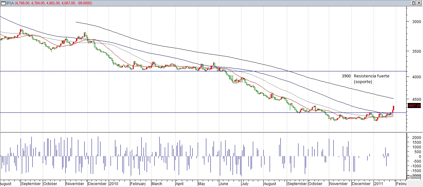Viewport: 423px width, 187px height.
Task: Click the March label on date axis
Action: [157, 184]
